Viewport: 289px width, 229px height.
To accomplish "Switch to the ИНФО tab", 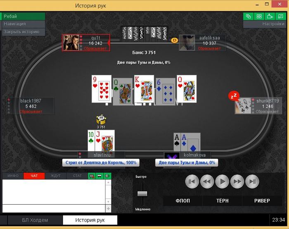I will pyautogui.click(x=13, y=176).
